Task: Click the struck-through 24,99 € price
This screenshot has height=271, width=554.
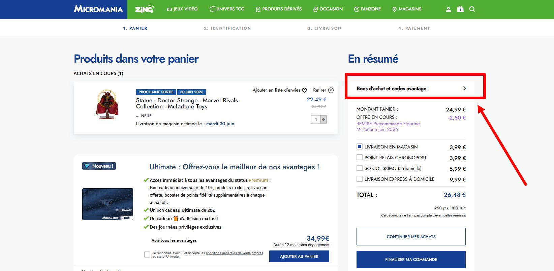Action: click(319, 107)
